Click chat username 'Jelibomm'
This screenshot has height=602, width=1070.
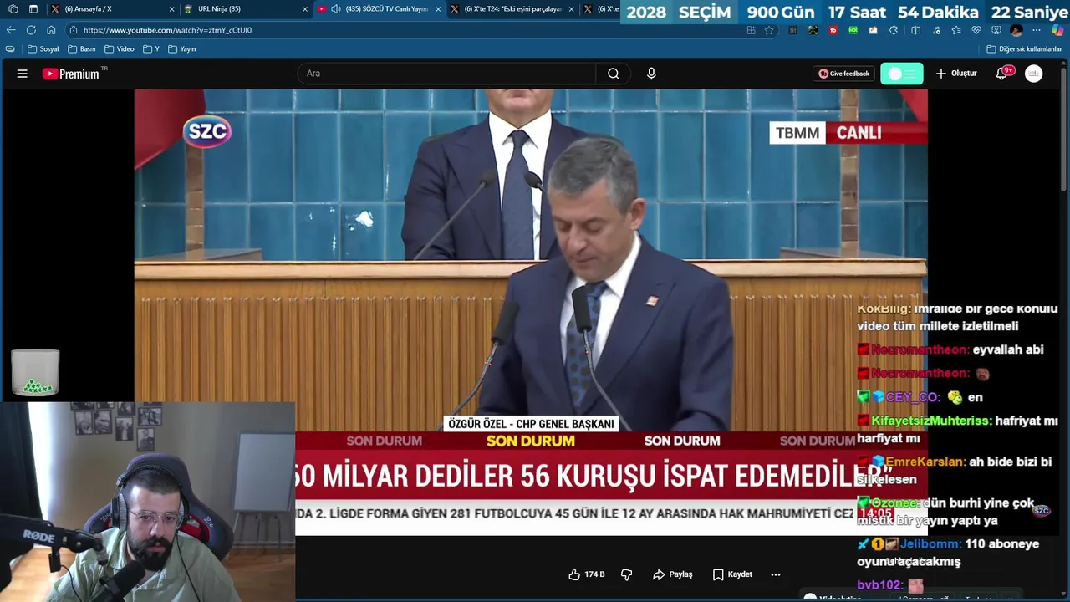pos(930,543)
